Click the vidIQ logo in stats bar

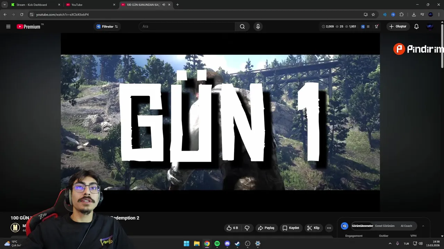click(x=363, y=27)
